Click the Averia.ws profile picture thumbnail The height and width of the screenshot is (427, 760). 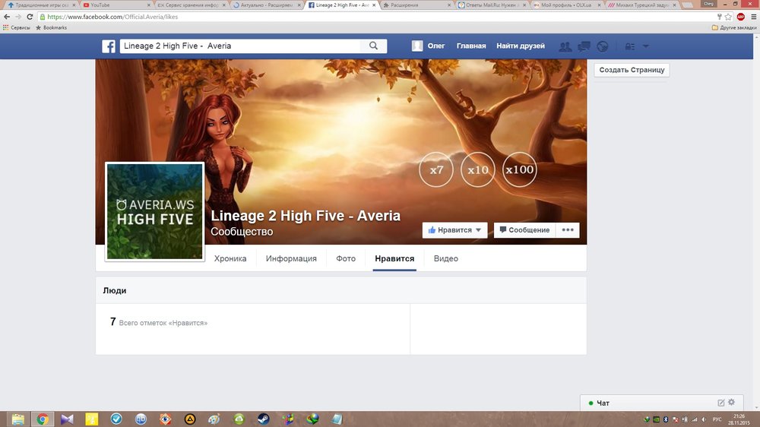tap(155, 211)
